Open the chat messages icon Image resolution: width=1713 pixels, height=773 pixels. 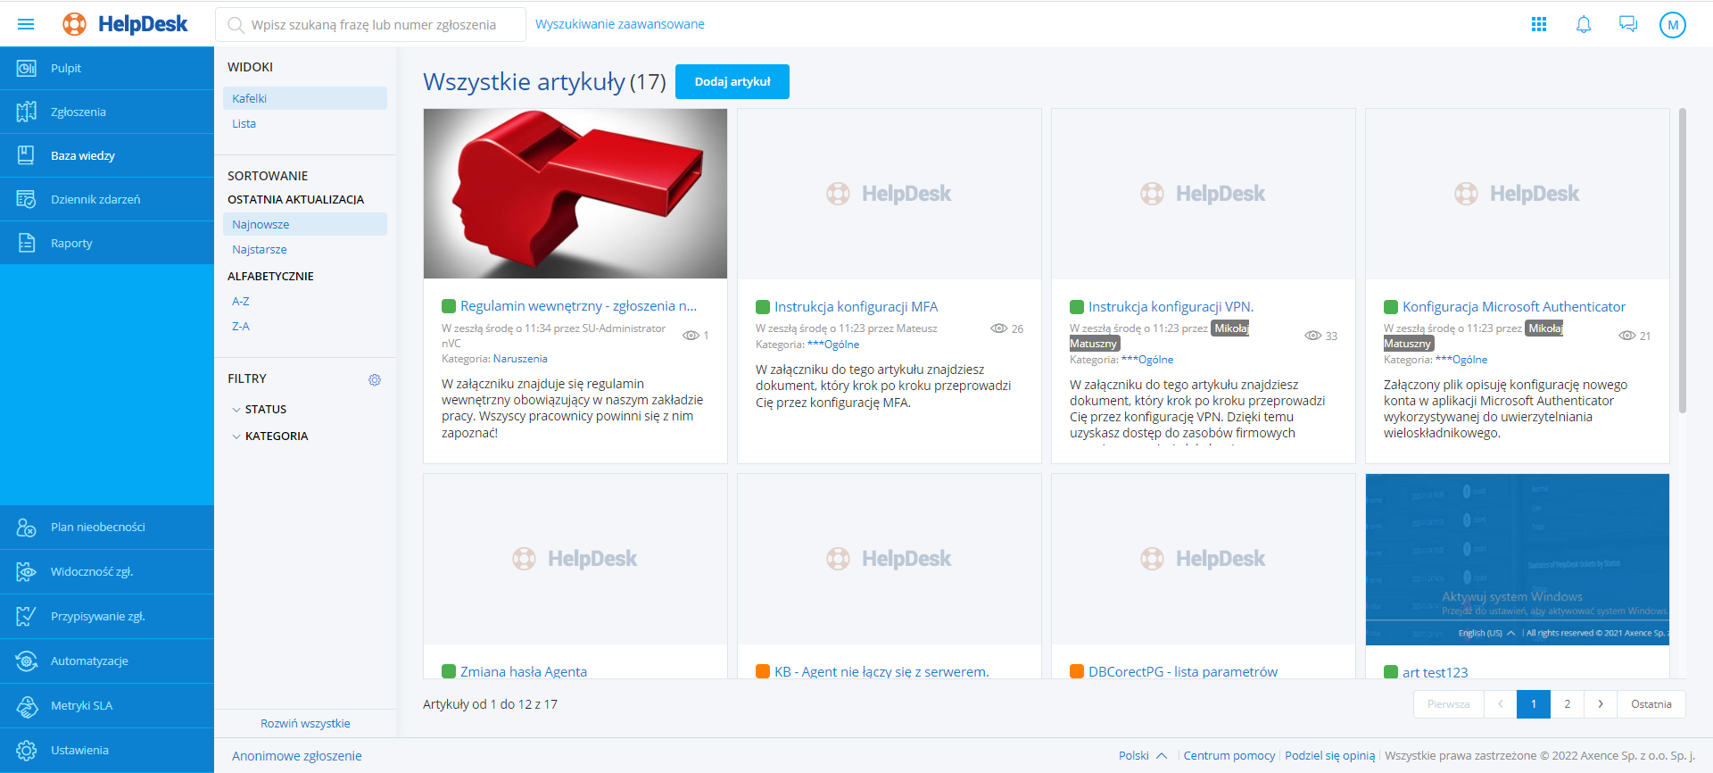click(1628, 24)
